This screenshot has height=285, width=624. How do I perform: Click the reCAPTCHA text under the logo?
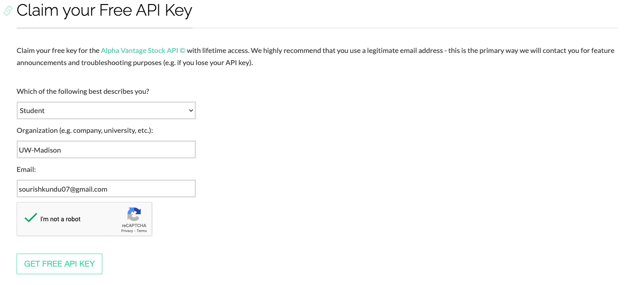[x=134, y=225]
